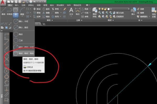
Task: Switch to the Parametric (参数化) ribbon tab
Action: (x=31, y=5)
